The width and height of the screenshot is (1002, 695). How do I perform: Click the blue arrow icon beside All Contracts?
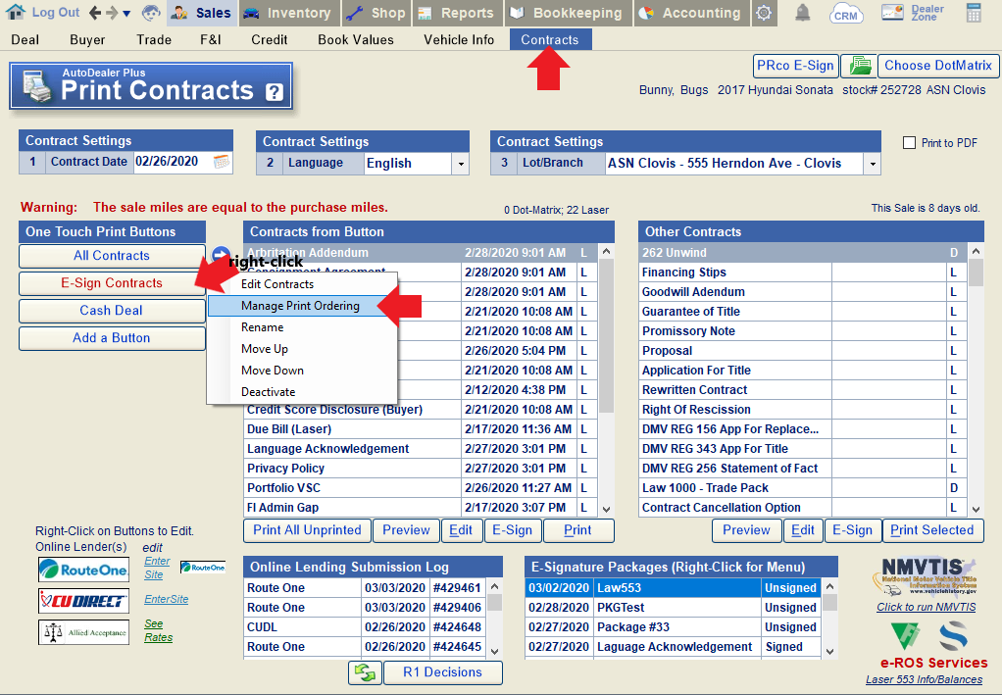coord(221,254)
